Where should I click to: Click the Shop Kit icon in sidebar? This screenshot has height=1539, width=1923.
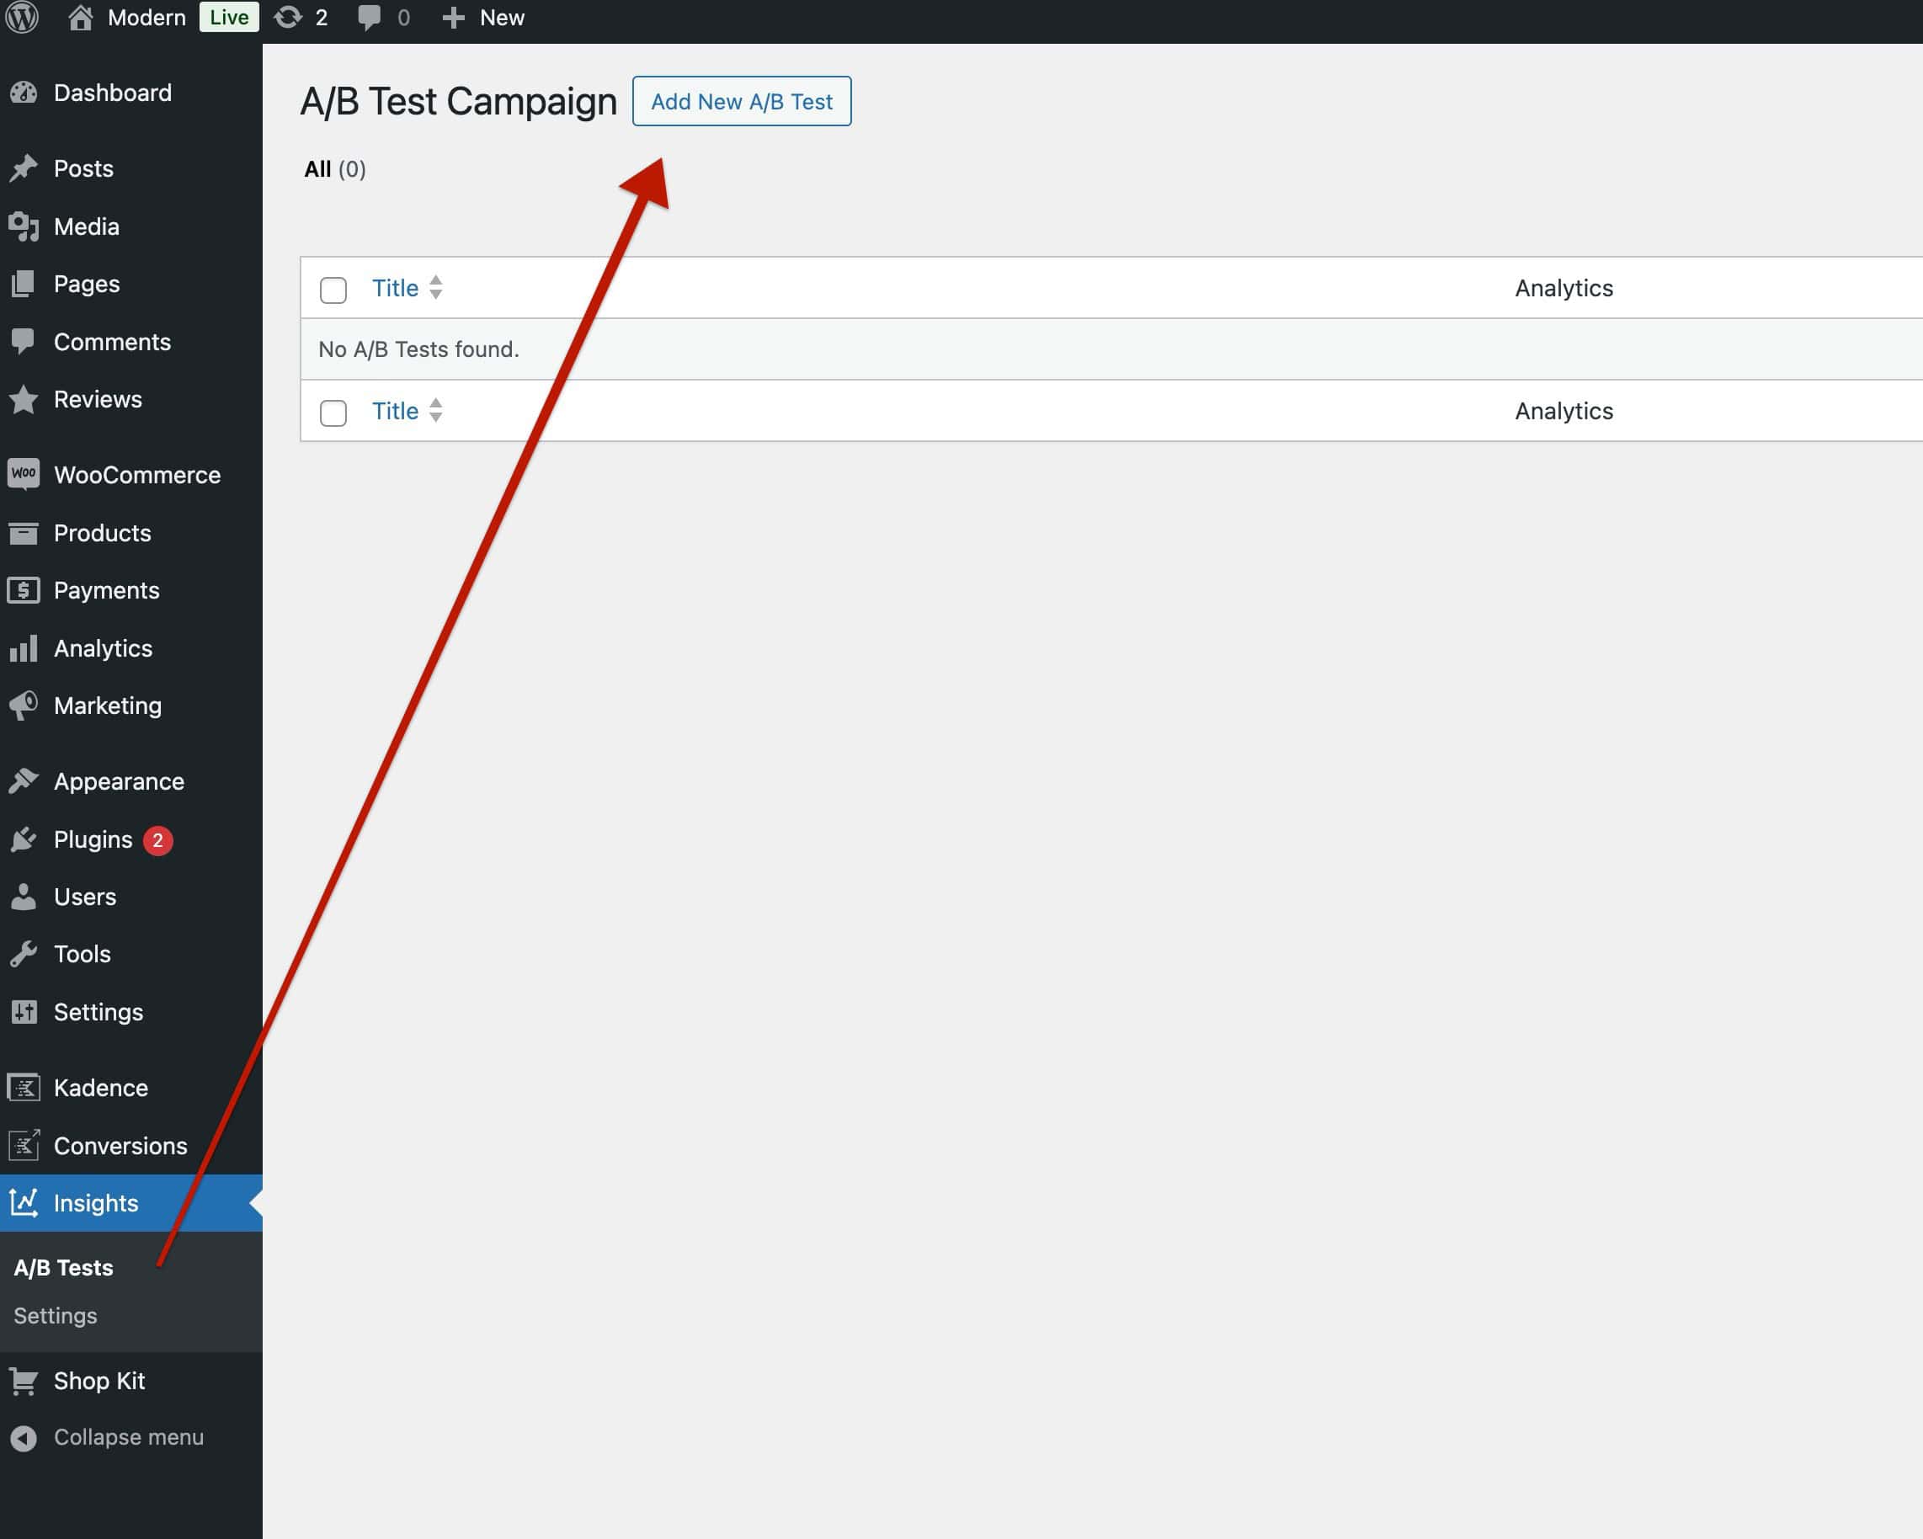point(24,1379)
